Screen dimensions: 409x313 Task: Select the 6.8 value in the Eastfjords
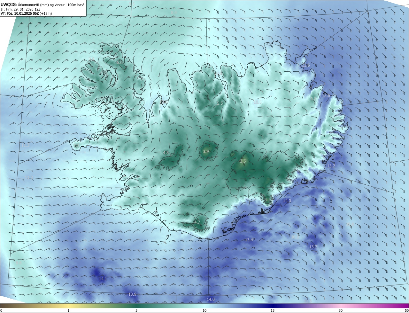click(x=313, y=99)
